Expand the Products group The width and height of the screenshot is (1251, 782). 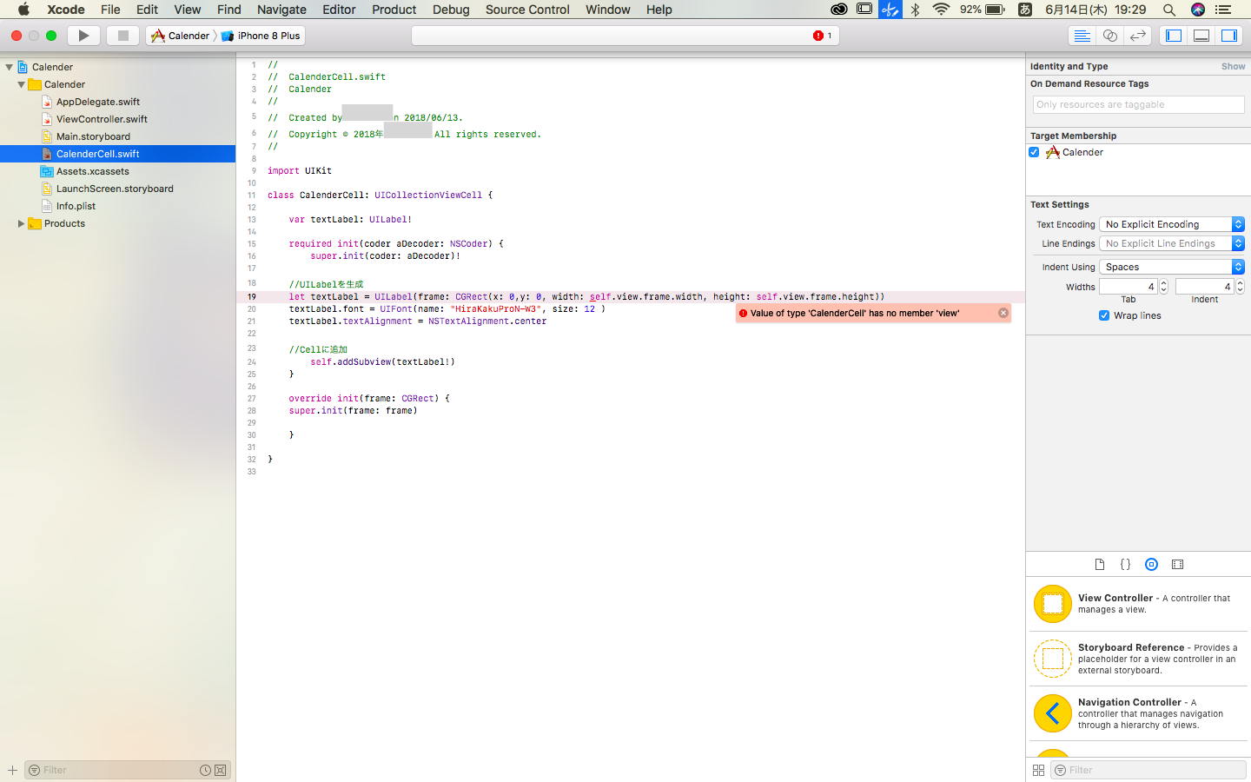21,223
